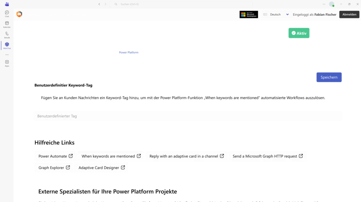Open the Deutsch language dropdown
Screen dimensions: 361x202
(x=276, y=15)
